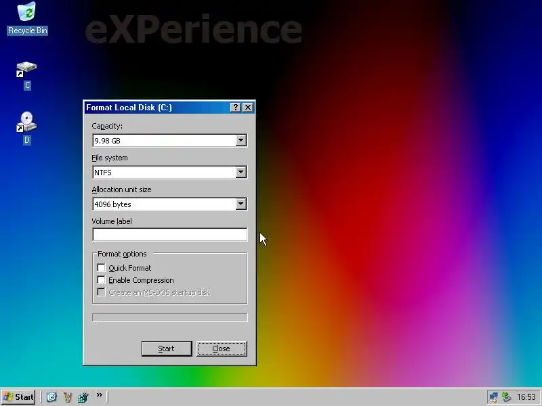Close the Format Local Disk dialog via X
The image size is (542, 406).
click(x=248, y=108)
